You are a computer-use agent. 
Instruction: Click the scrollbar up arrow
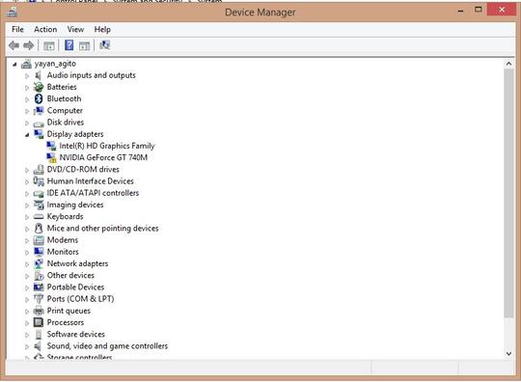[x=508, y=64]
